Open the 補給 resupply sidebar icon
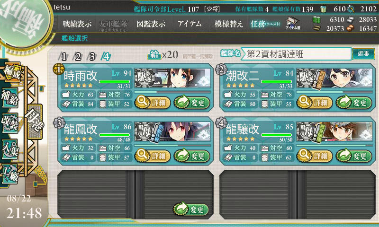Viewport: 379px width, 227px height. [9, 98]
